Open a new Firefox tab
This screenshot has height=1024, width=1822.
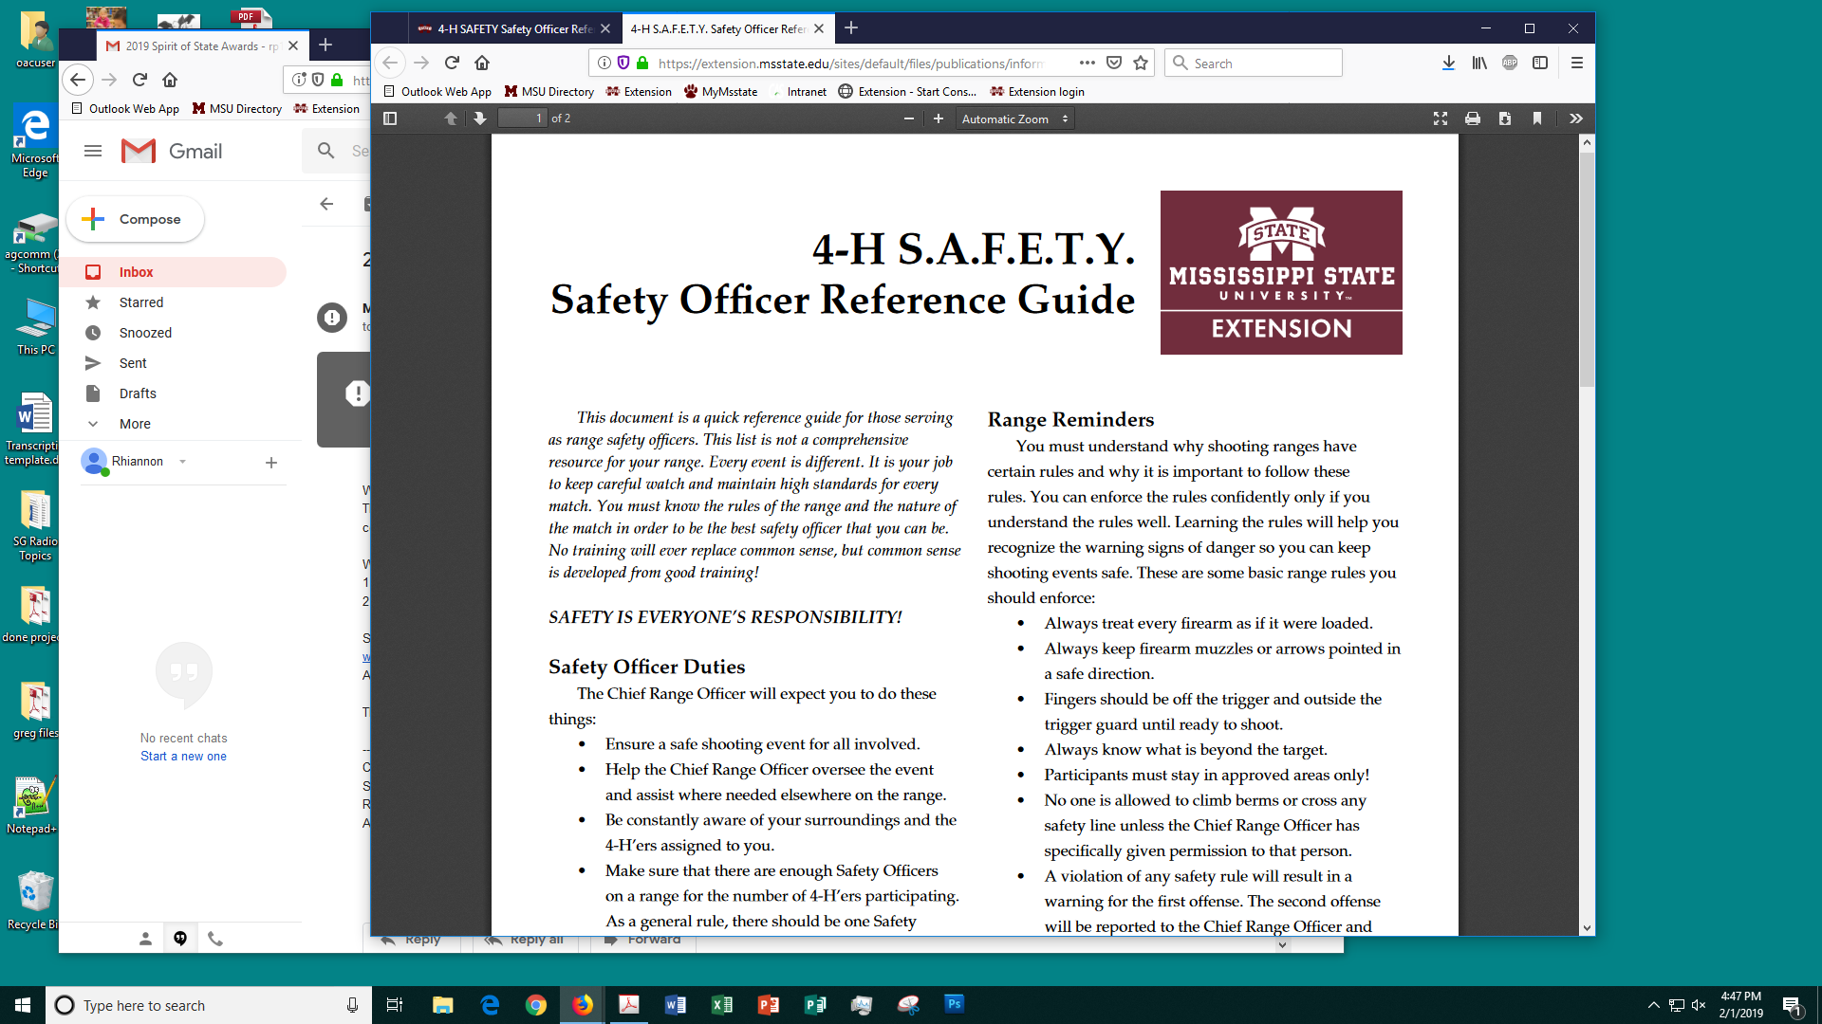click(851, 28)
